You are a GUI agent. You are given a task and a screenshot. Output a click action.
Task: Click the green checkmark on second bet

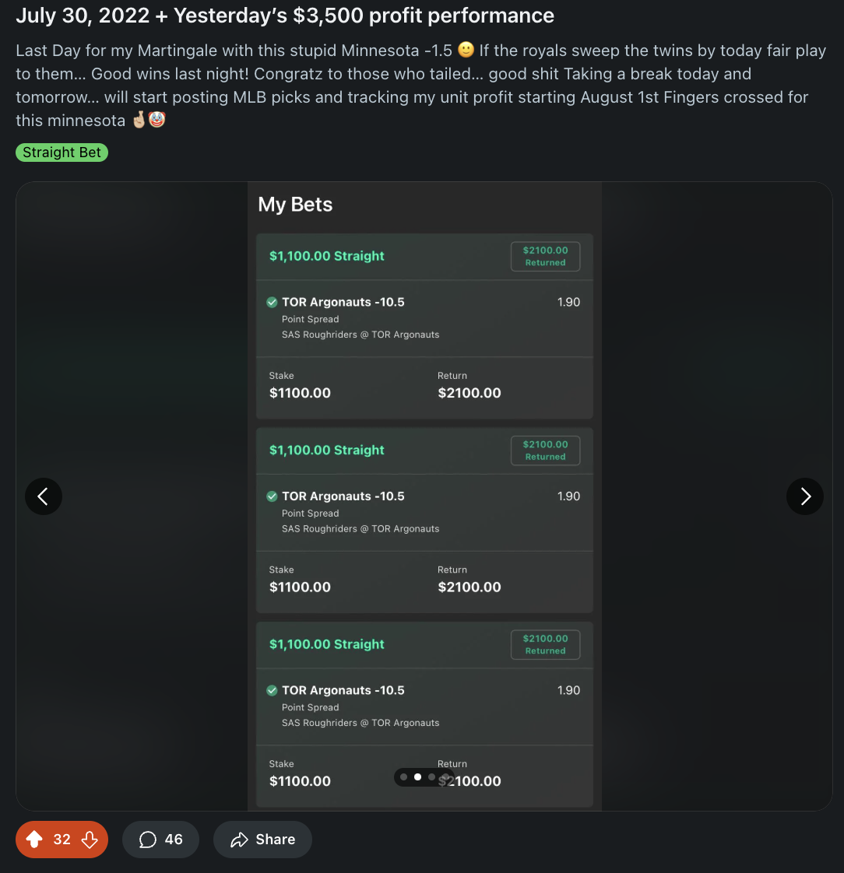272,496
